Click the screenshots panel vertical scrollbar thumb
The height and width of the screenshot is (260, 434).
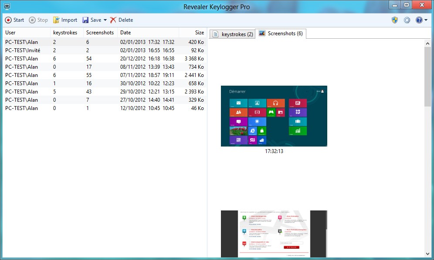tap(427, 77)
